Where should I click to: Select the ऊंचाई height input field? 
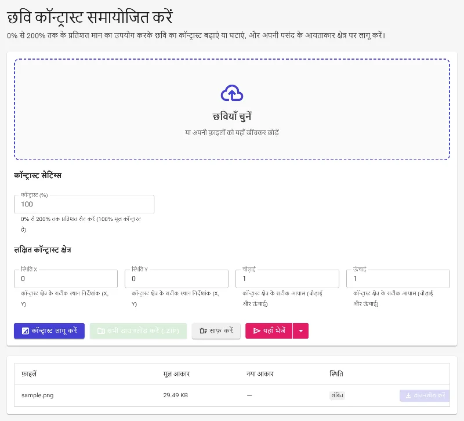pyautogui.click(x=398, y=279)
